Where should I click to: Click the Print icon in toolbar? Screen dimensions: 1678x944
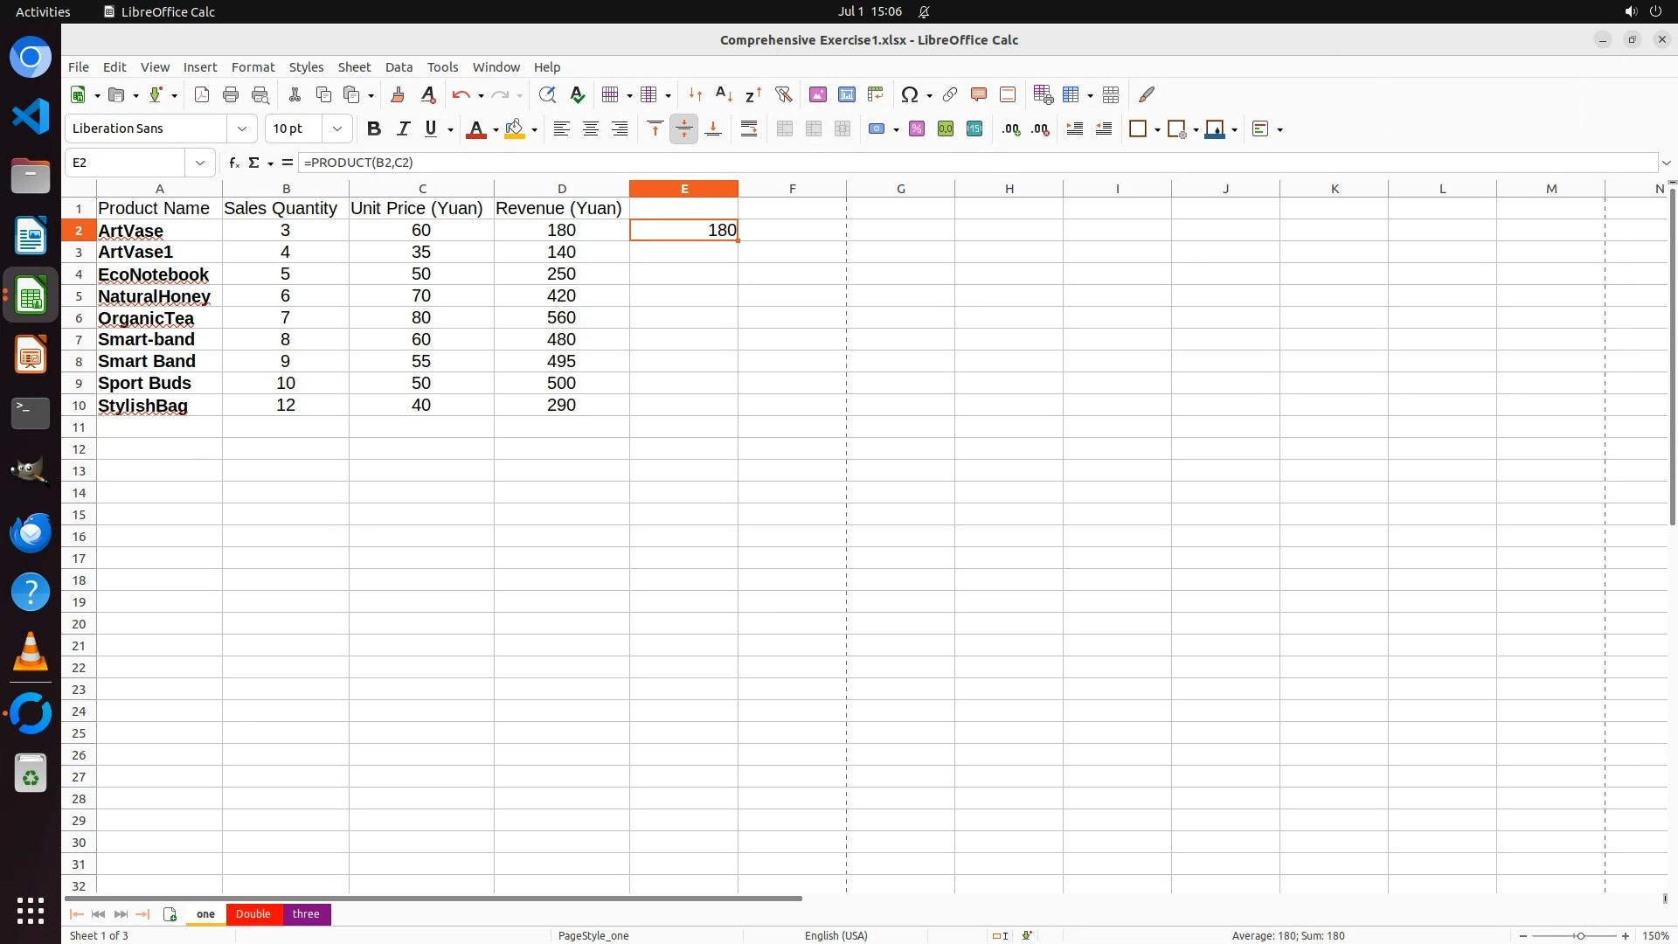click(x=231, y=94)
